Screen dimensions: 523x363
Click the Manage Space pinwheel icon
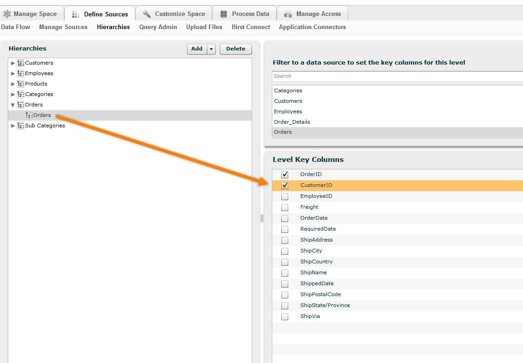coord(7,14)
